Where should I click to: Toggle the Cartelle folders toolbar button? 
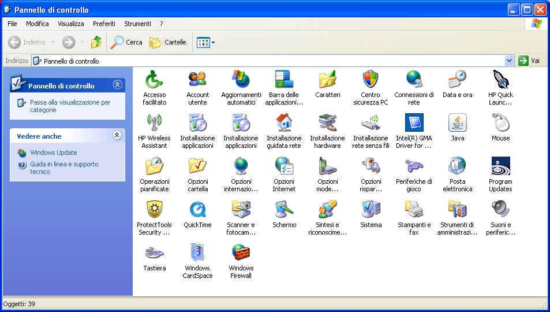click(168, 42)
